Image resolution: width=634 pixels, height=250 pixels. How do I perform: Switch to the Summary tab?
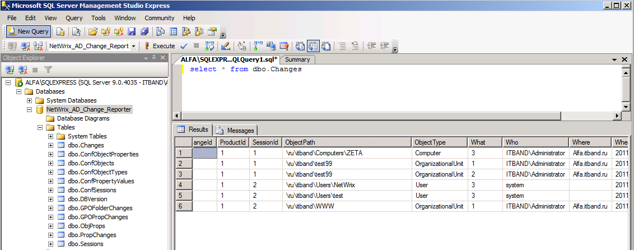297,59
